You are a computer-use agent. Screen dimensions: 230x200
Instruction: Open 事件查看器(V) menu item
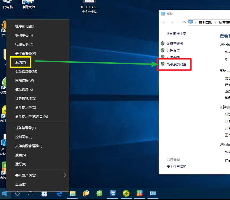(25, 53)
